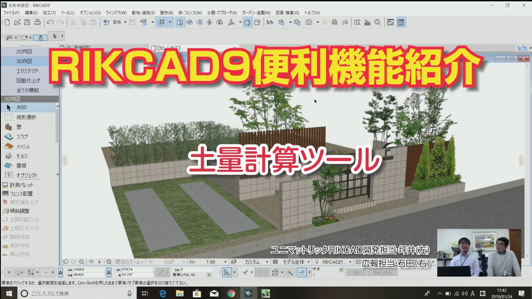
Task: Click the zoom in magnifier icon
Action: tap(81, 262)
